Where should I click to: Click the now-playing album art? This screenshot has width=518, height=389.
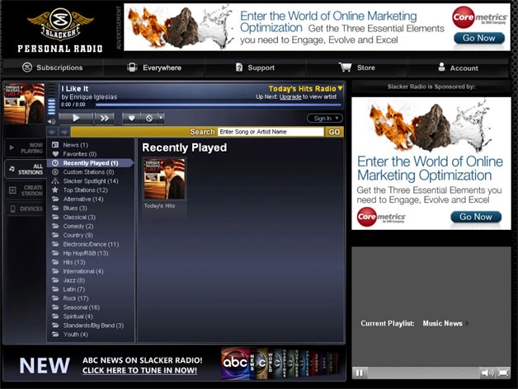(24, 104)
